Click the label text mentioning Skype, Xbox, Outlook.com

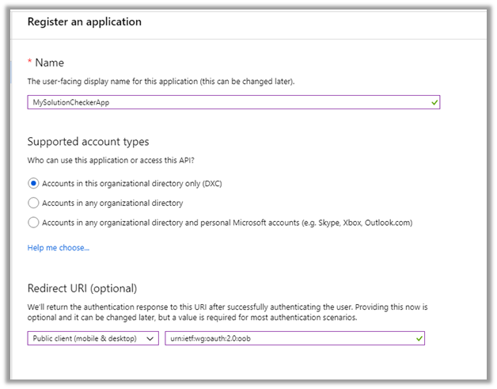click(227, 223)
